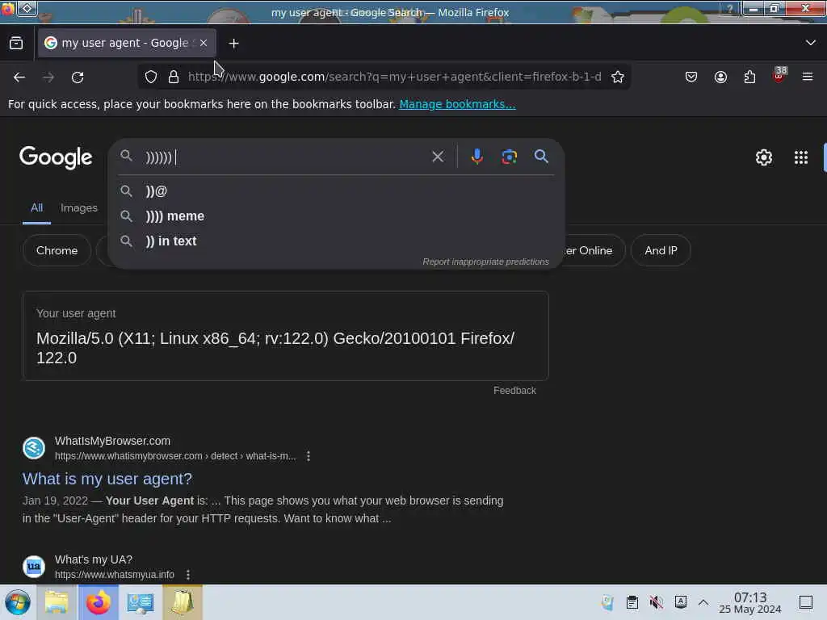Bookmark this page with the star

(x=618, y=77)
